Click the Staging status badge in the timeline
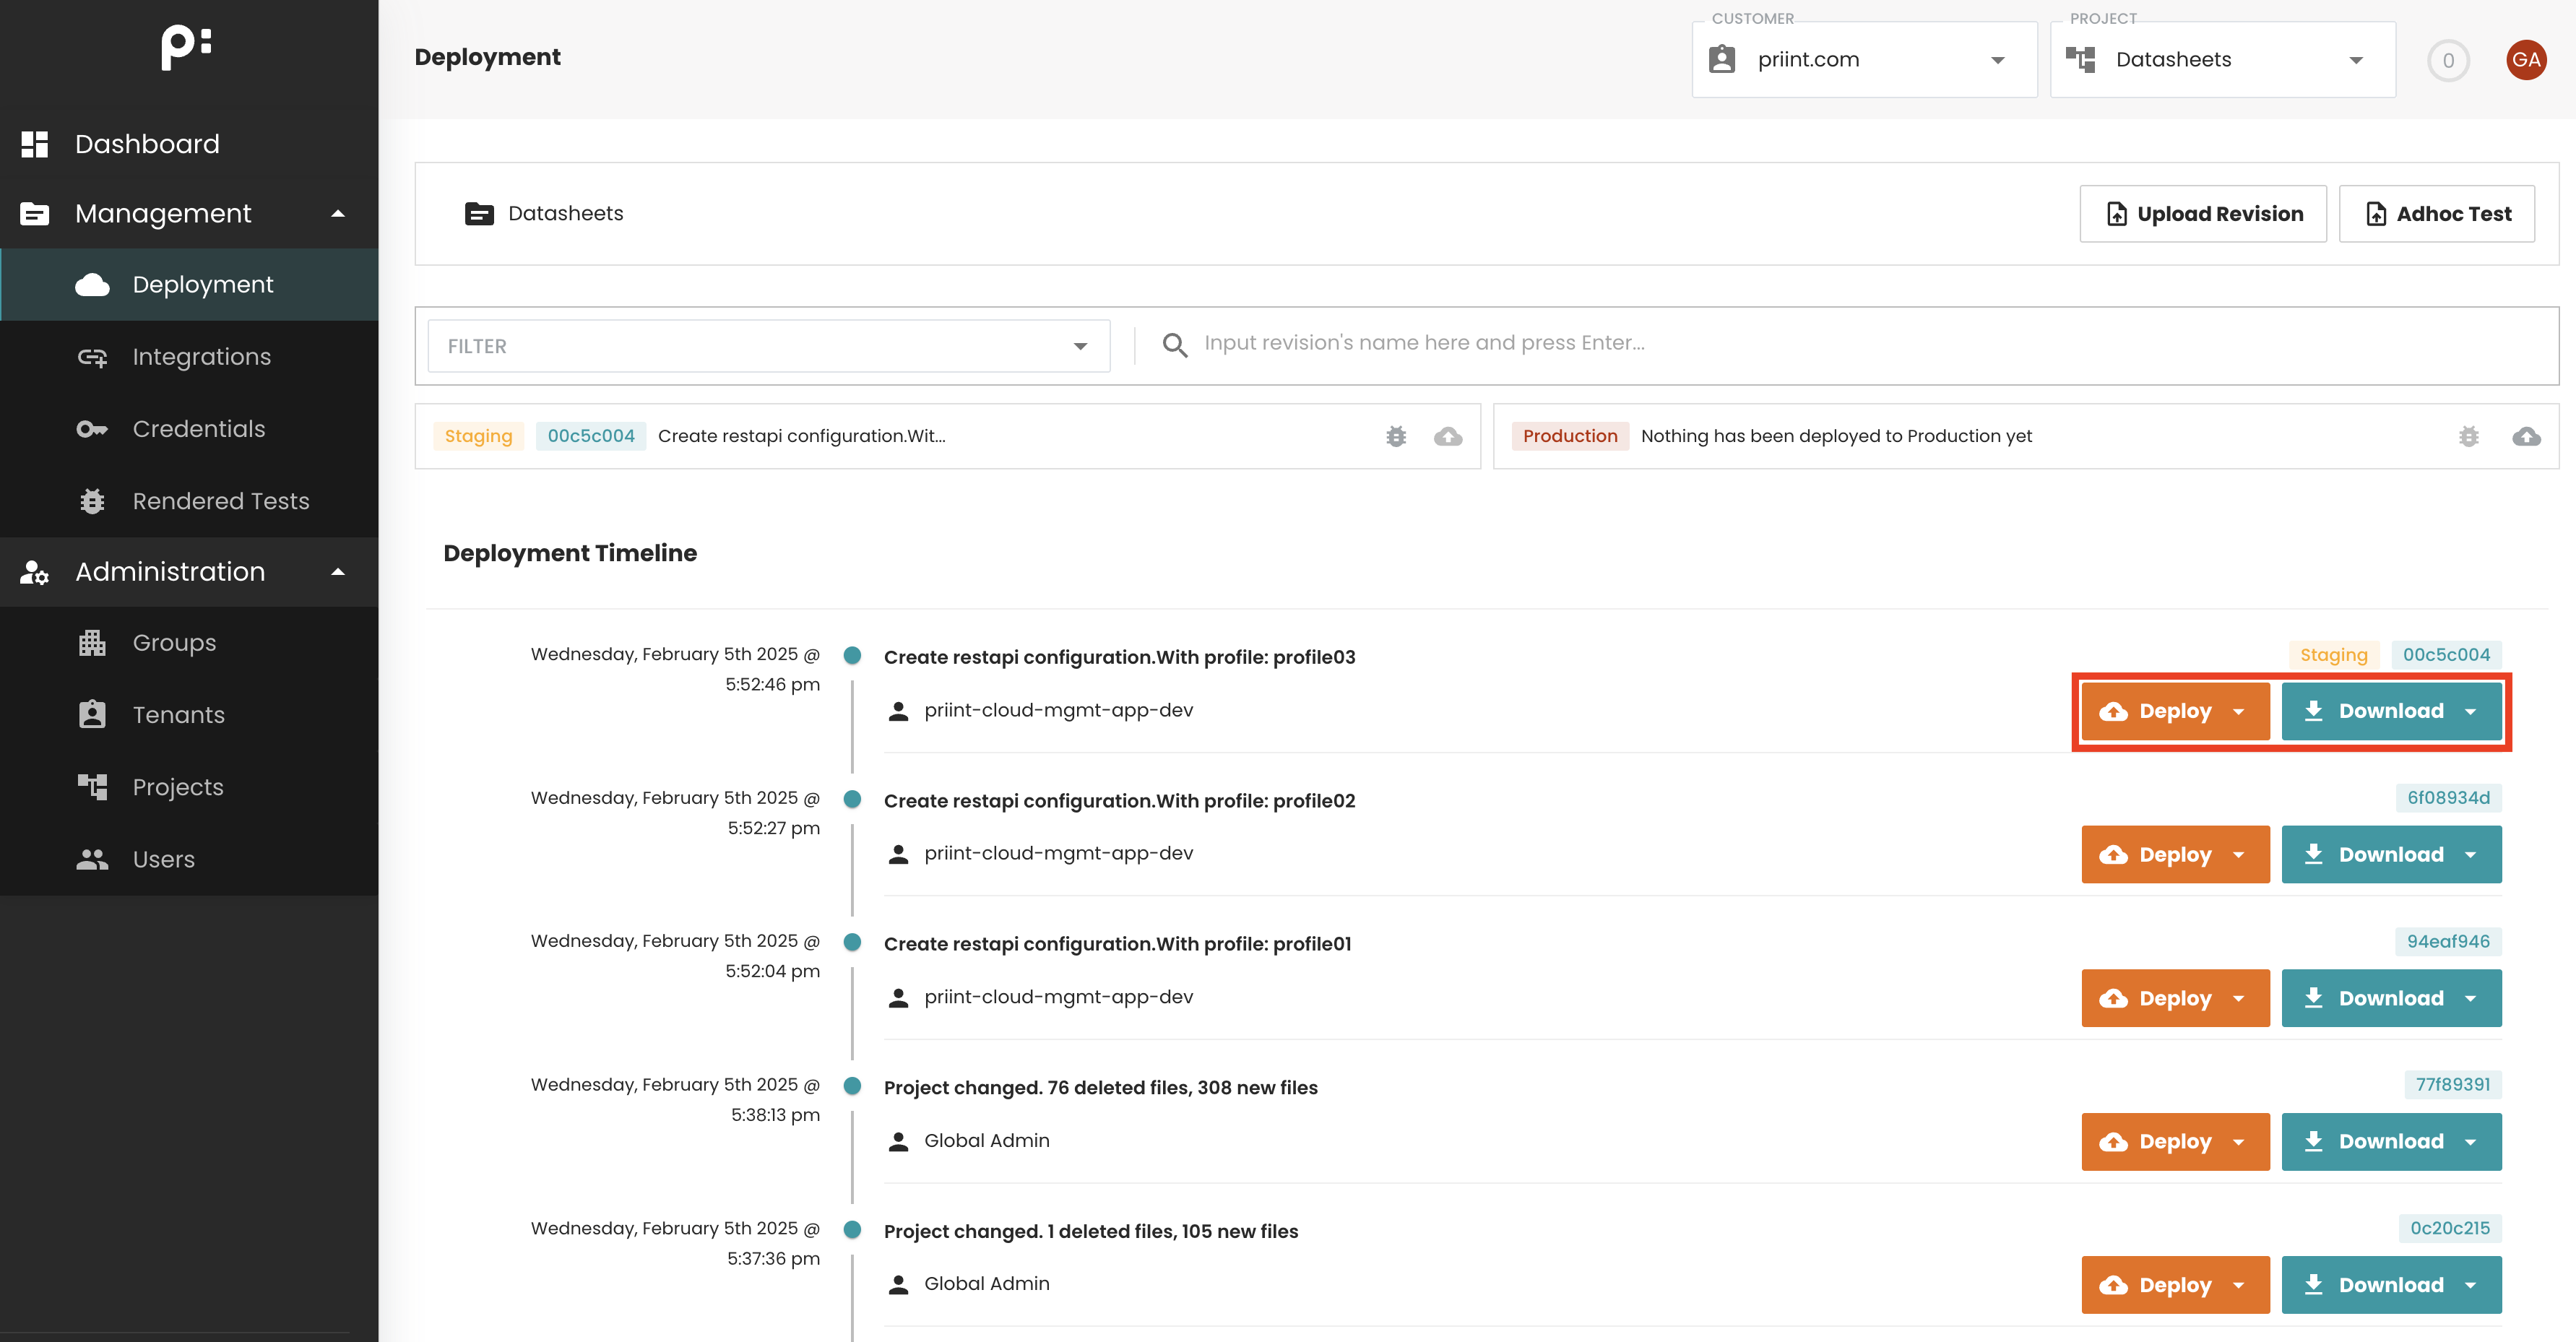2576x1342 pixels. 2333,655
